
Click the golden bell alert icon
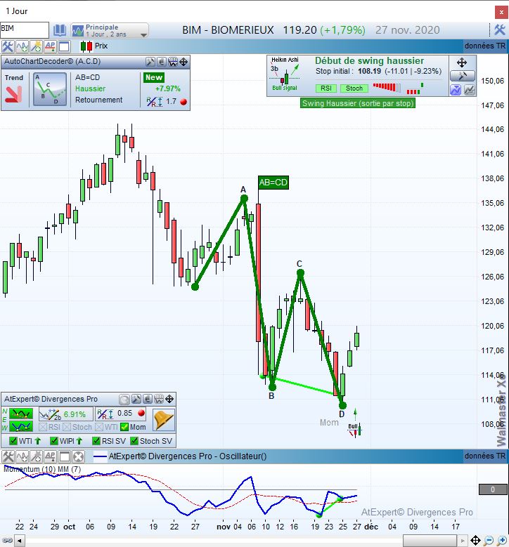point(163,420)
